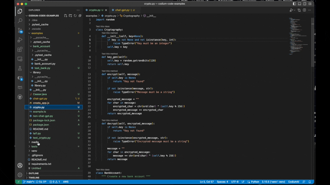Click the CodiumAI status bar button
Image resolution: width=330 pixels, height=185 pixels.
click(x=294, y=182)
